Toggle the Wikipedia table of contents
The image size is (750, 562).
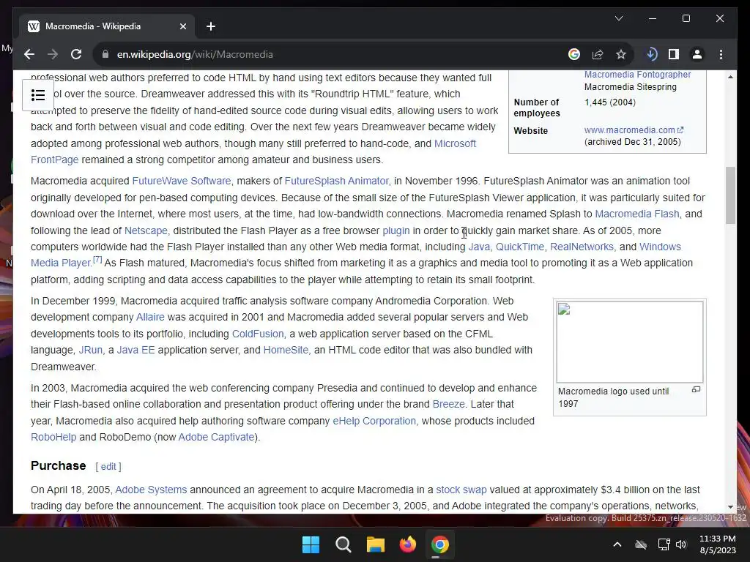coord(38,95)
